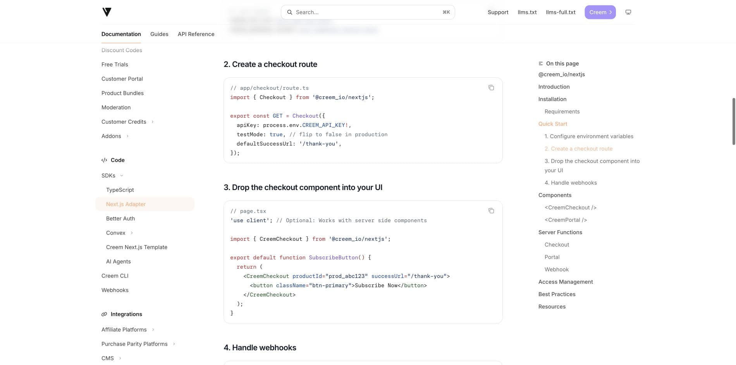Open the Creem CLI page
Image resolution: width=736 pixels, height=365 pixels.
[x=115, y=276]
